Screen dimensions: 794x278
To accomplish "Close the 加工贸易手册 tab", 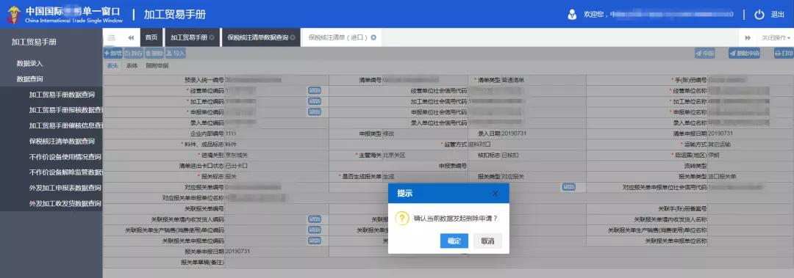I will pos(212,38).
